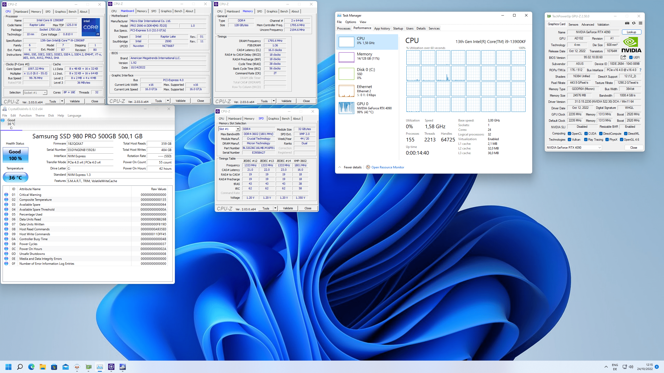The height and width of the screenshot is (373, 664).
Task: Select the CPU performance graph thumbnail in Task Manager
Action: (x=346, y=42)
